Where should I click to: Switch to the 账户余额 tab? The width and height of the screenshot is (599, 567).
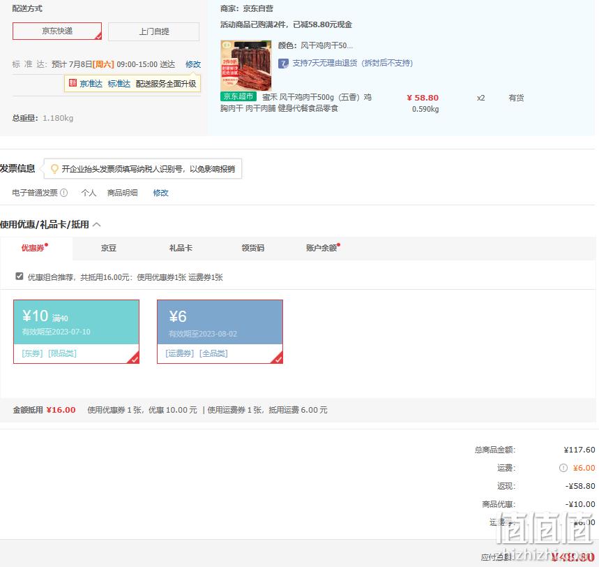pos(321,248)
